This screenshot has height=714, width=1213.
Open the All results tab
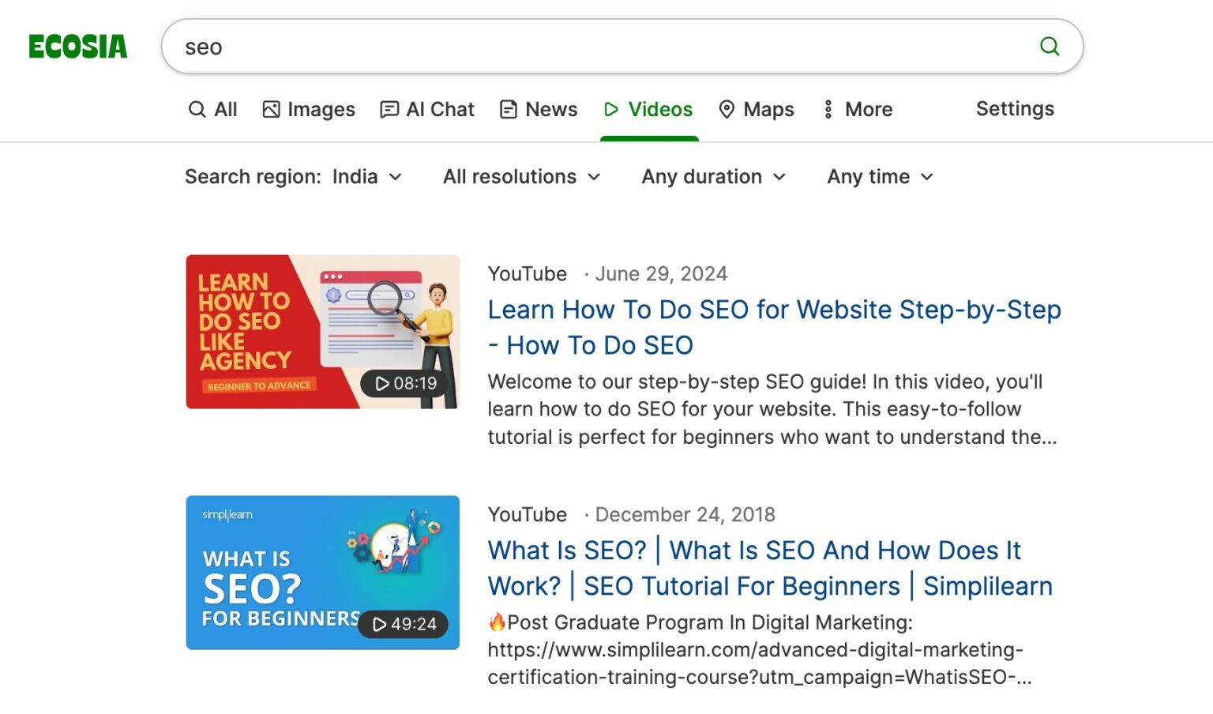(x=212, y=109)
